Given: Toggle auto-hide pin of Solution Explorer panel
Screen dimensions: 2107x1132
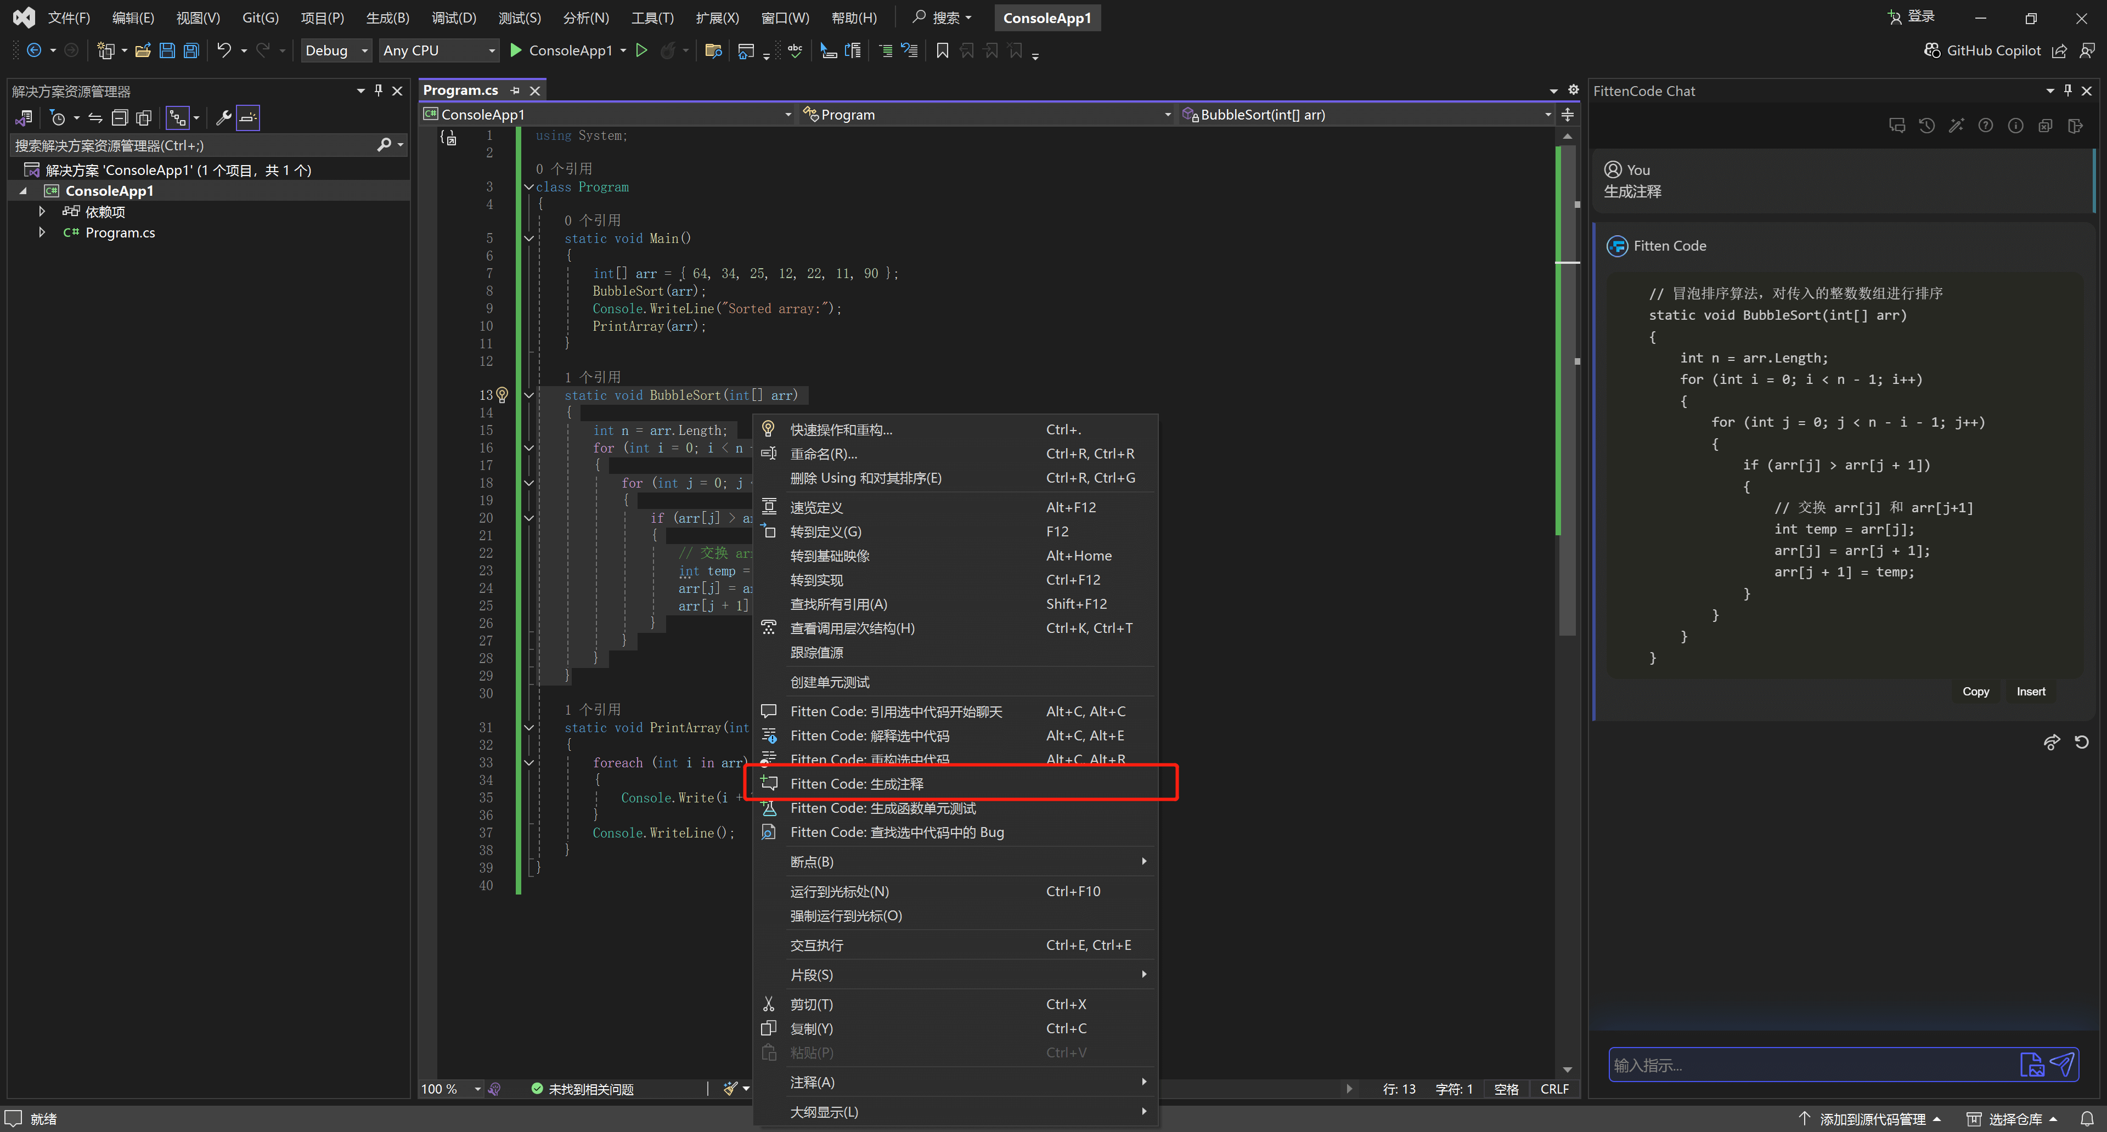Looking at the screenshot, I should click(379, 90).
